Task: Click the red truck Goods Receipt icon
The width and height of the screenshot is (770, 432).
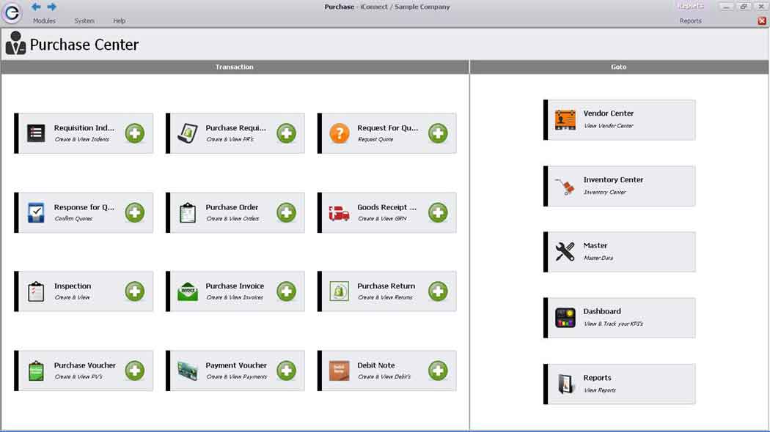Action: click(x=339, y=213)
